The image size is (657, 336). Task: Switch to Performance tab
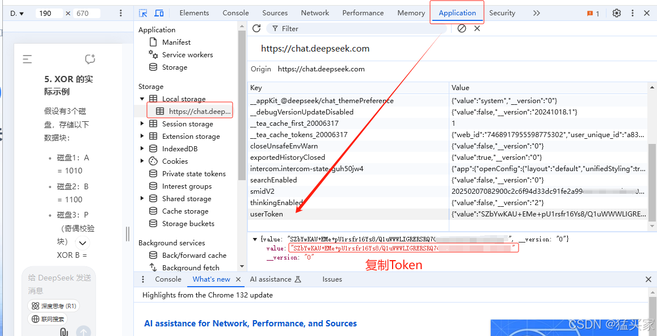click(363, 13)
